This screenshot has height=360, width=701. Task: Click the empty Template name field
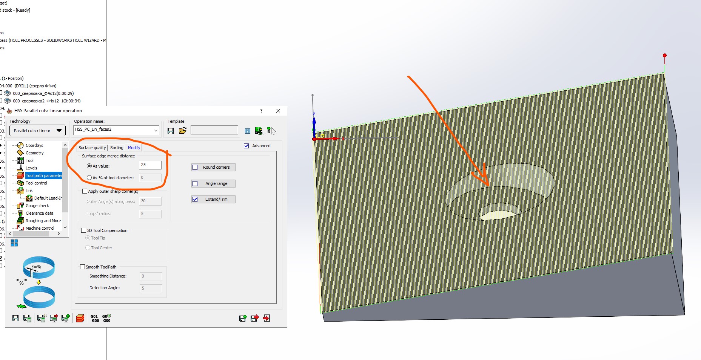pyautogui.click(x=214, y=130)
